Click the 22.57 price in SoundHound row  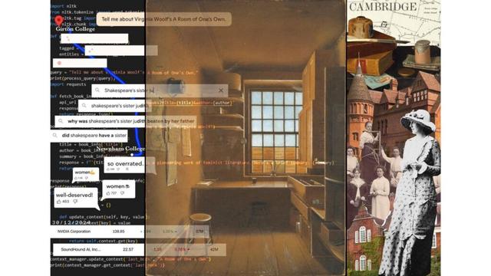[128, 250]
